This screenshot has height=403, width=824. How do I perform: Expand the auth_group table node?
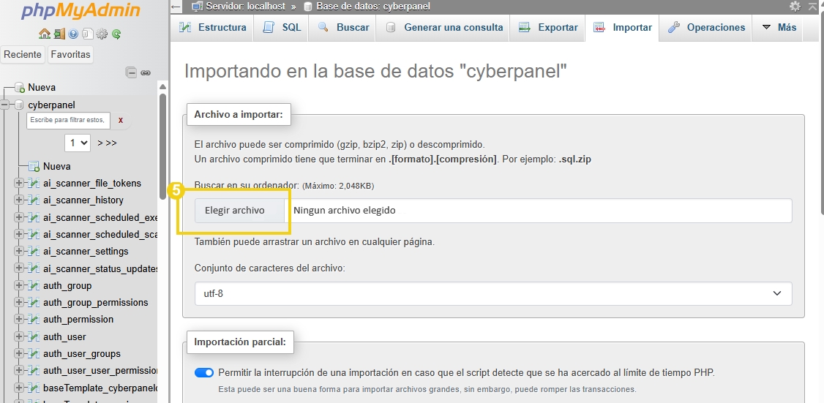pos(20,286)
